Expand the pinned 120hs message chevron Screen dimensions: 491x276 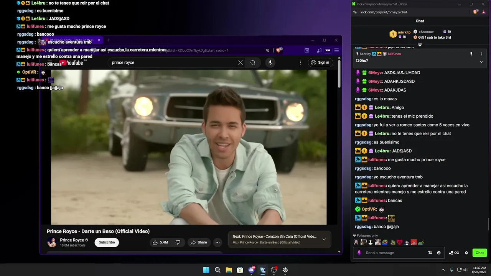(481, 62)
